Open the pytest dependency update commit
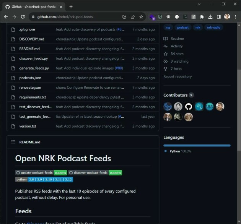Viewport: 241px width, 224px height. [x=90, y=97]
